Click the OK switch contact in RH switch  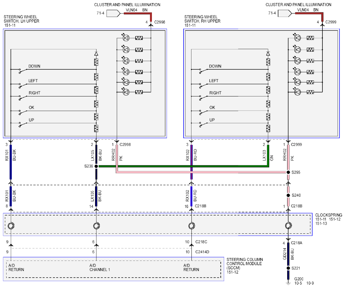coord(204,112)
